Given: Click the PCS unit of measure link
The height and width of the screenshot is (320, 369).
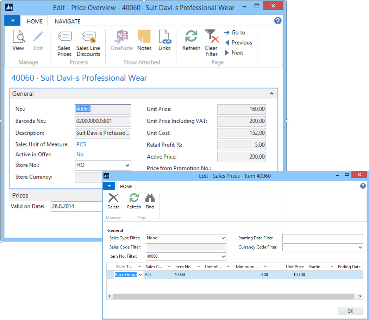Looking at the screenshot, I should 81,144.
